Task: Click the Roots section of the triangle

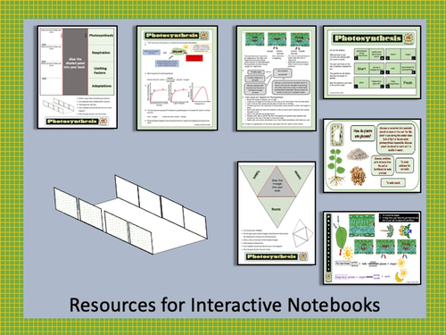Action: click(x=277, y=210)
